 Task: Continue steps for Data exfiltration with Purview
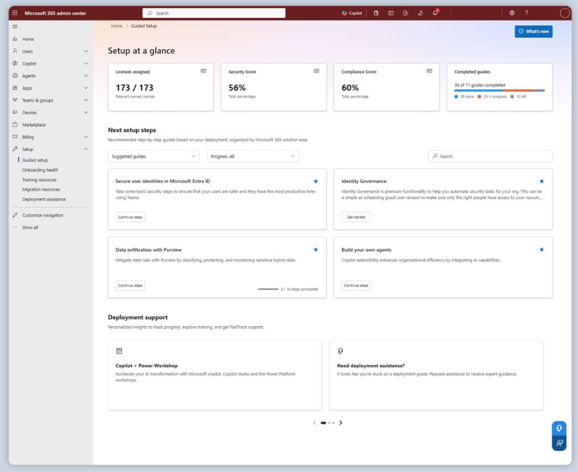tap(130, 286)
